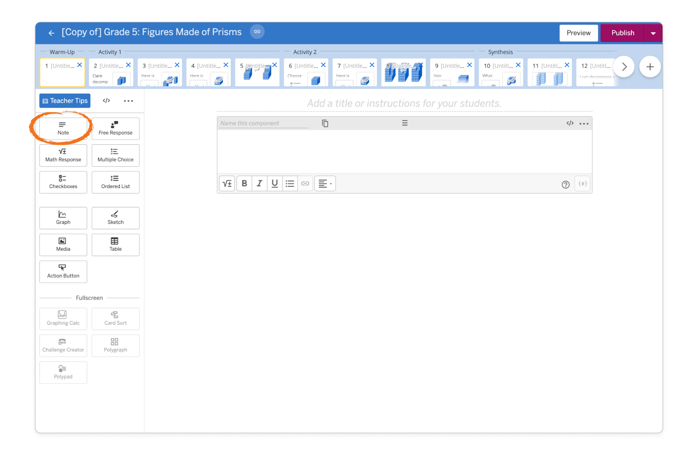Open the Teacher Tips tab
This screenshot has height=456, width=698.
click(x=65, y=101)
